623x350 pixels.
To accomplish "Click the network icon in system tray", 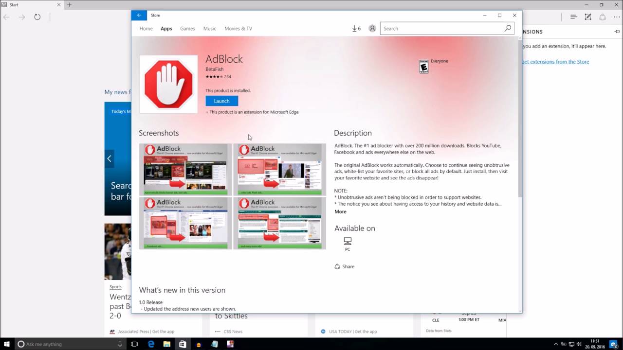I will (572, 344).
